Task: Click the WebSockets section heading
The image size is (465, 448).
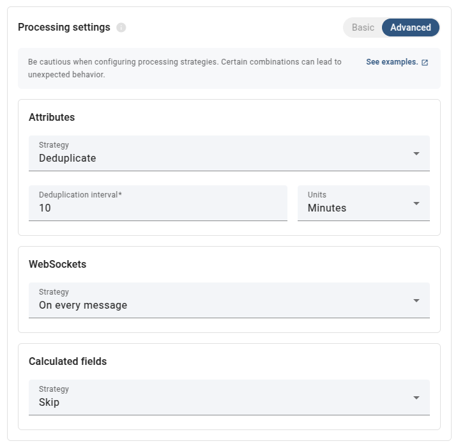Action: [57, 264]
